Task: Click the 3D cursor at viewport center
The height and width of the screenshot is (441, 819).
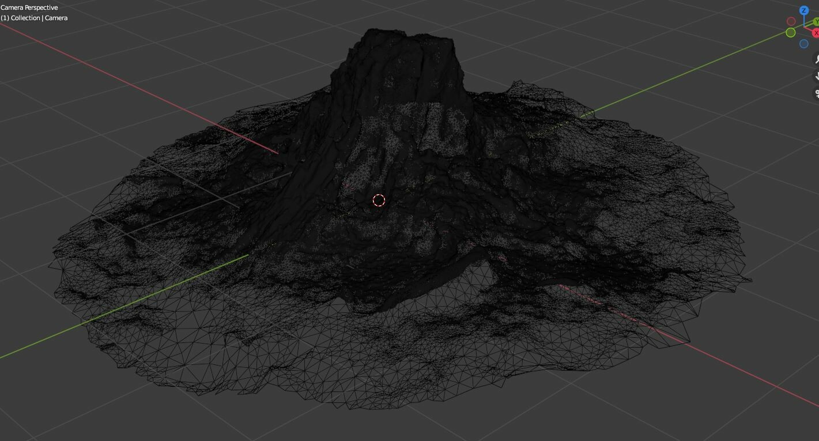Action: pos(379,200)
